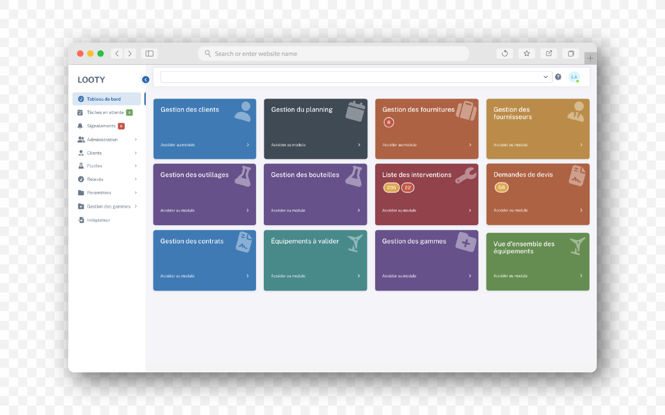The height and width of the screenshot is (415, 665).
Task: Click the arrow on Vue d'ensemble des équipements card
Action: pyautogui.click(x=581, y=276)
